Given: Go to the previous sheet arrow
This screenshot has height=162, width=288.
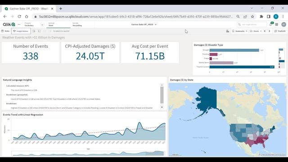Looking at the screenshot, I should [265, 31].
